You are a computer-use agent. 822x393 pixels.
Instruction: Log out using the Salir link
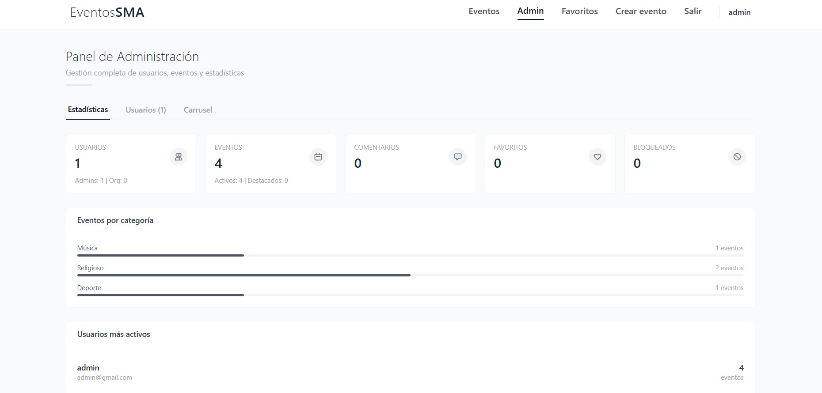pos(693,11)
